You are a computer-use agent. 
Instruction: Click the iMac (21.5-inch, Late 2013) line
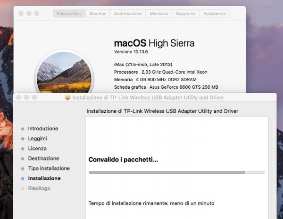143,65
